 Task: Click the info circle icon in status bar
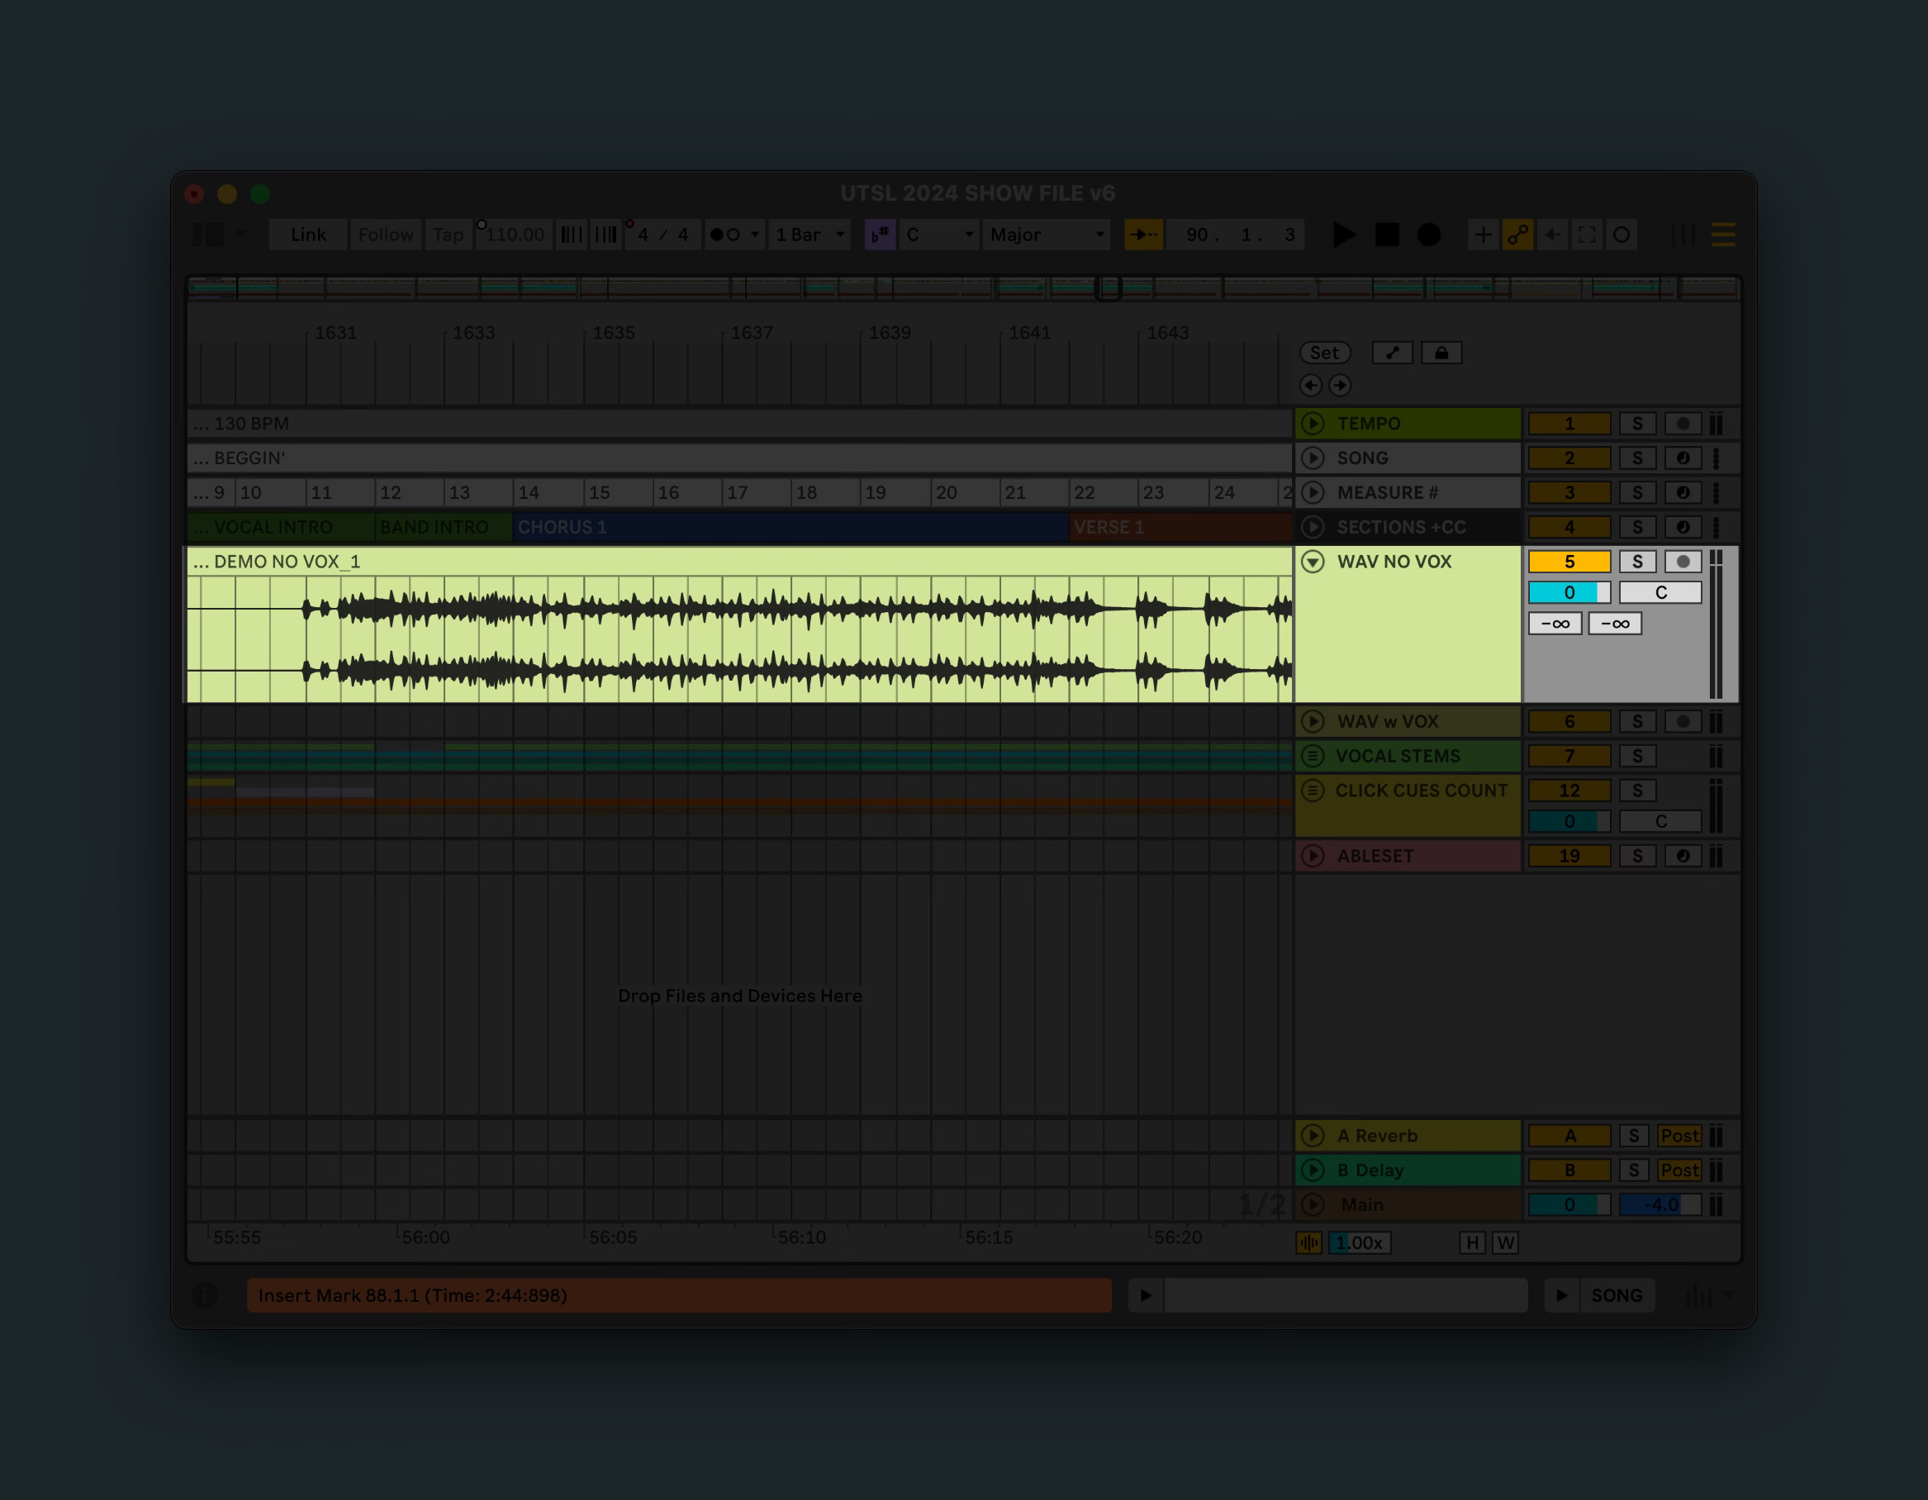[204, 1295]
